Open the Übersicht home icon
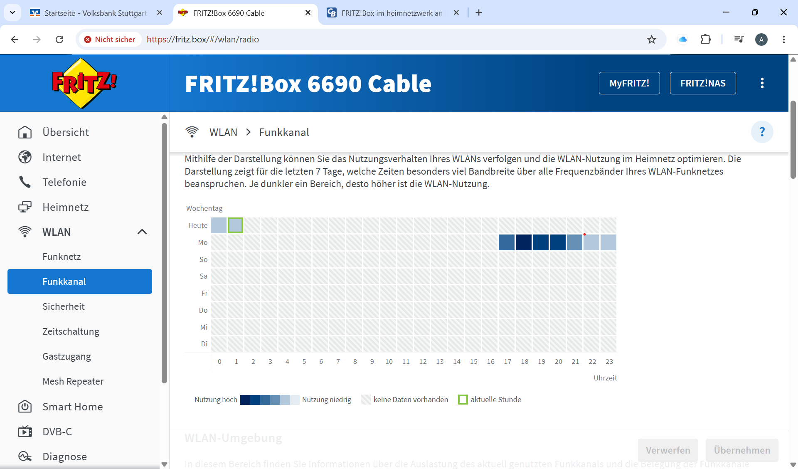Viewport: 798px width, 469px height. (25, 132)
